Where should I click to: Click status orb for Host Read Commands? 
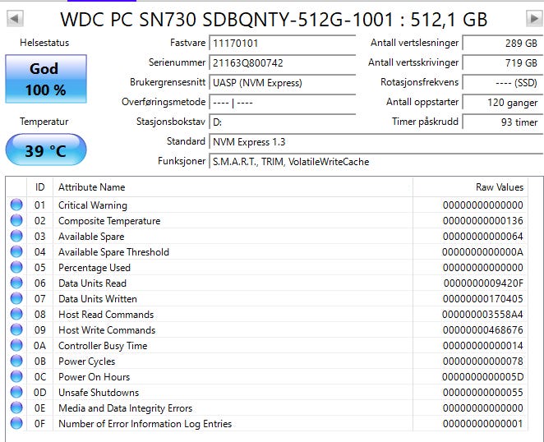coord(16,314)
